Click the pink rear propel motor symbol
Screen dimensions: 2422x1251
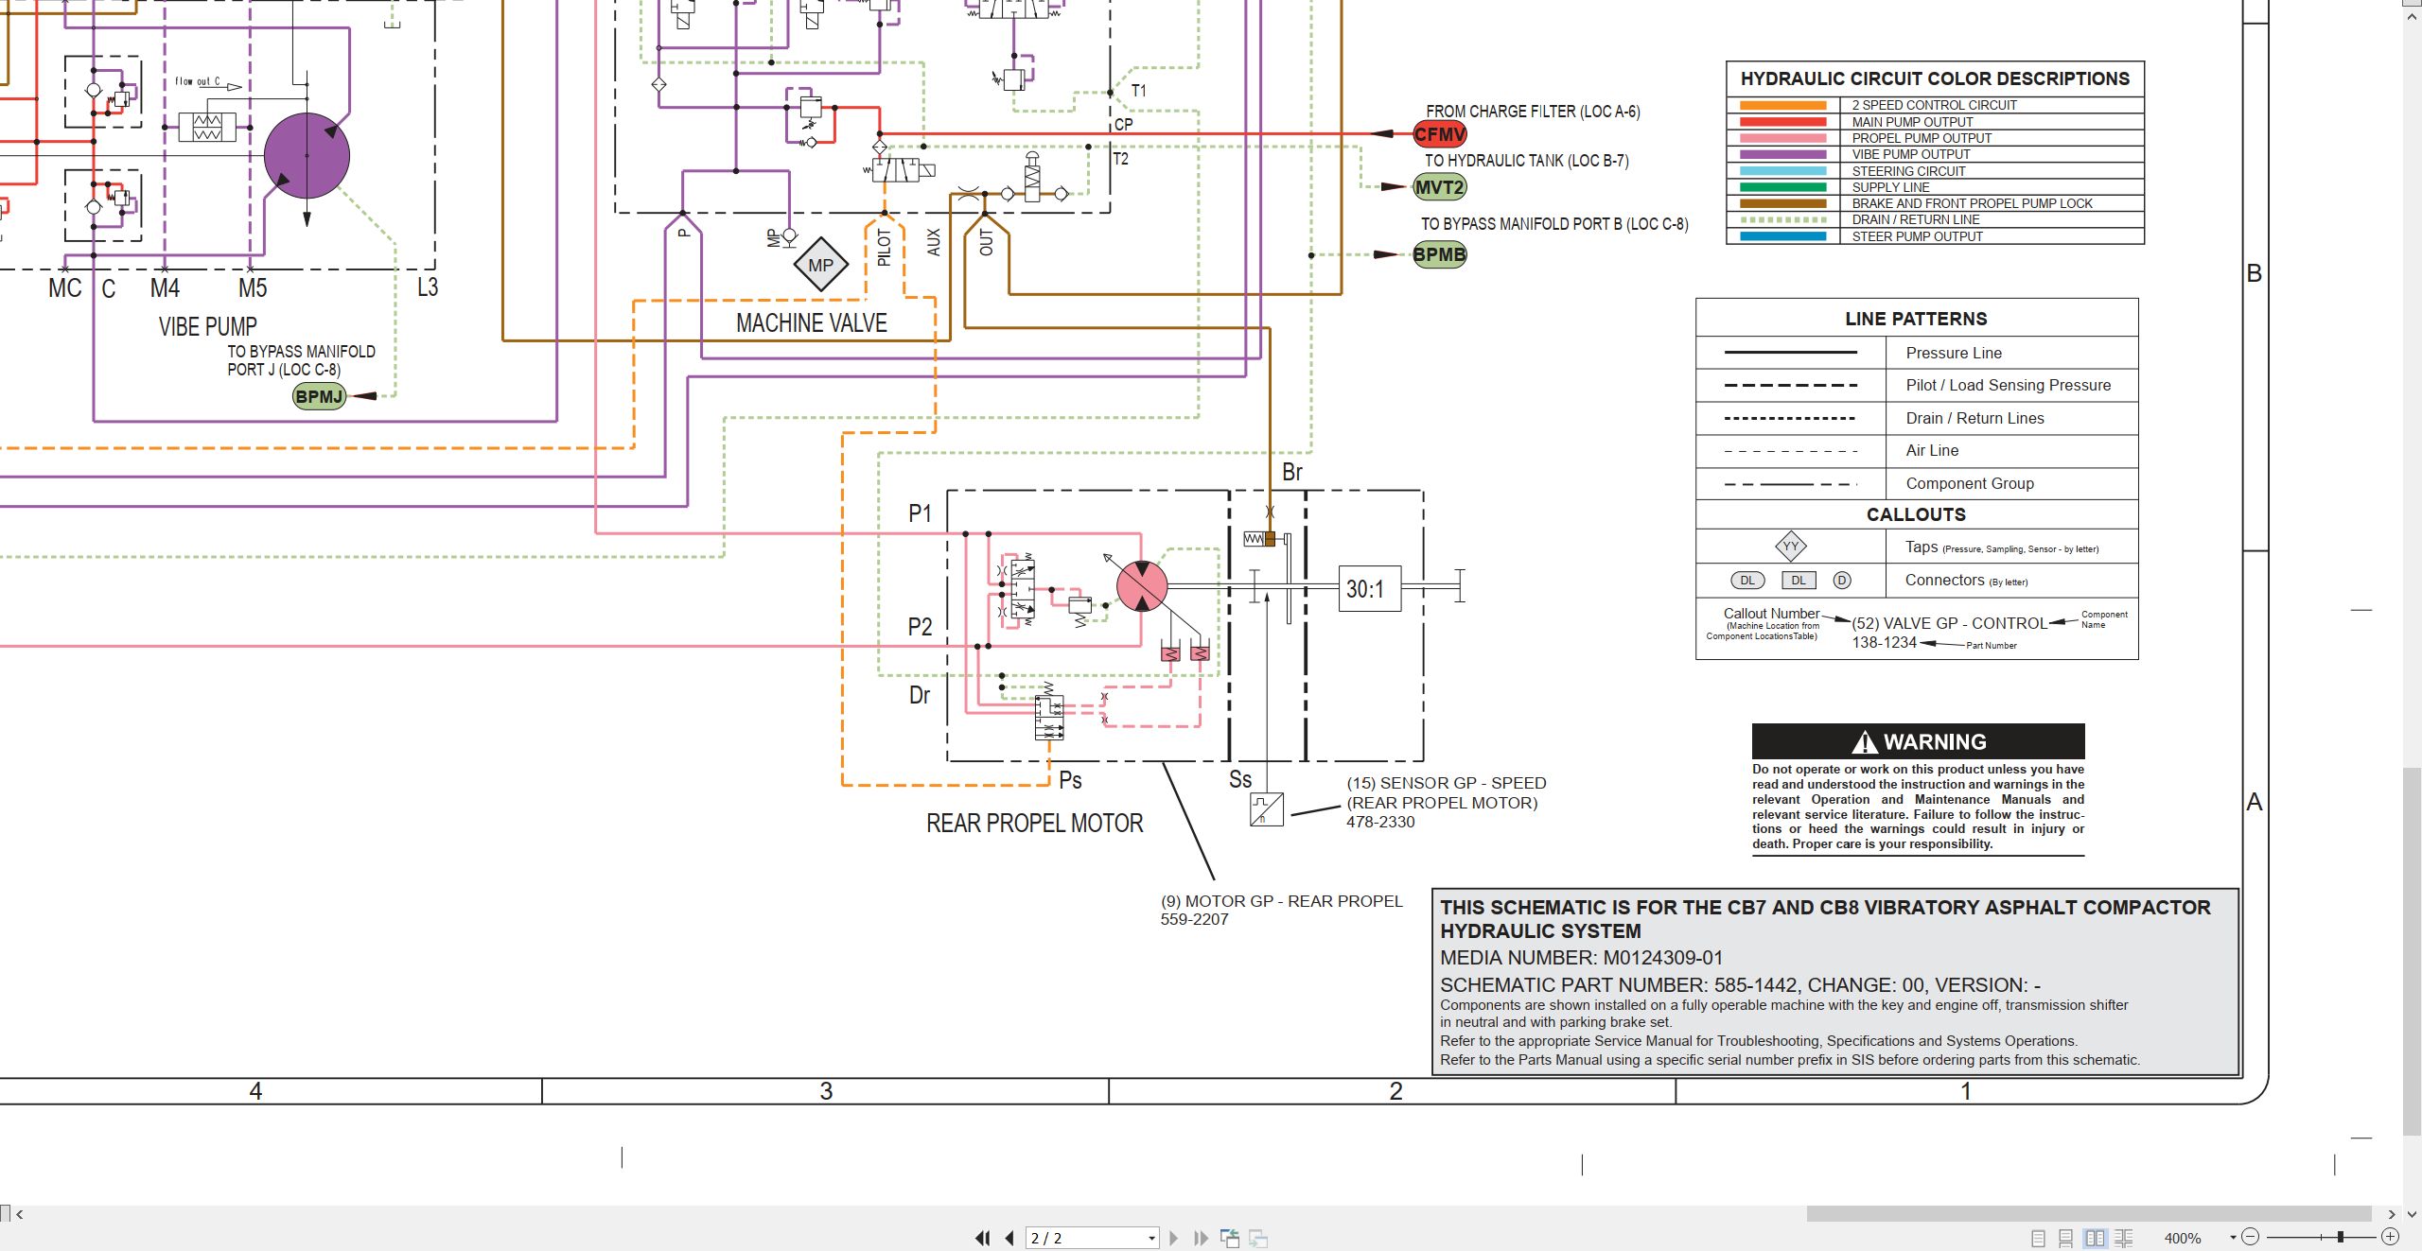1142,586
